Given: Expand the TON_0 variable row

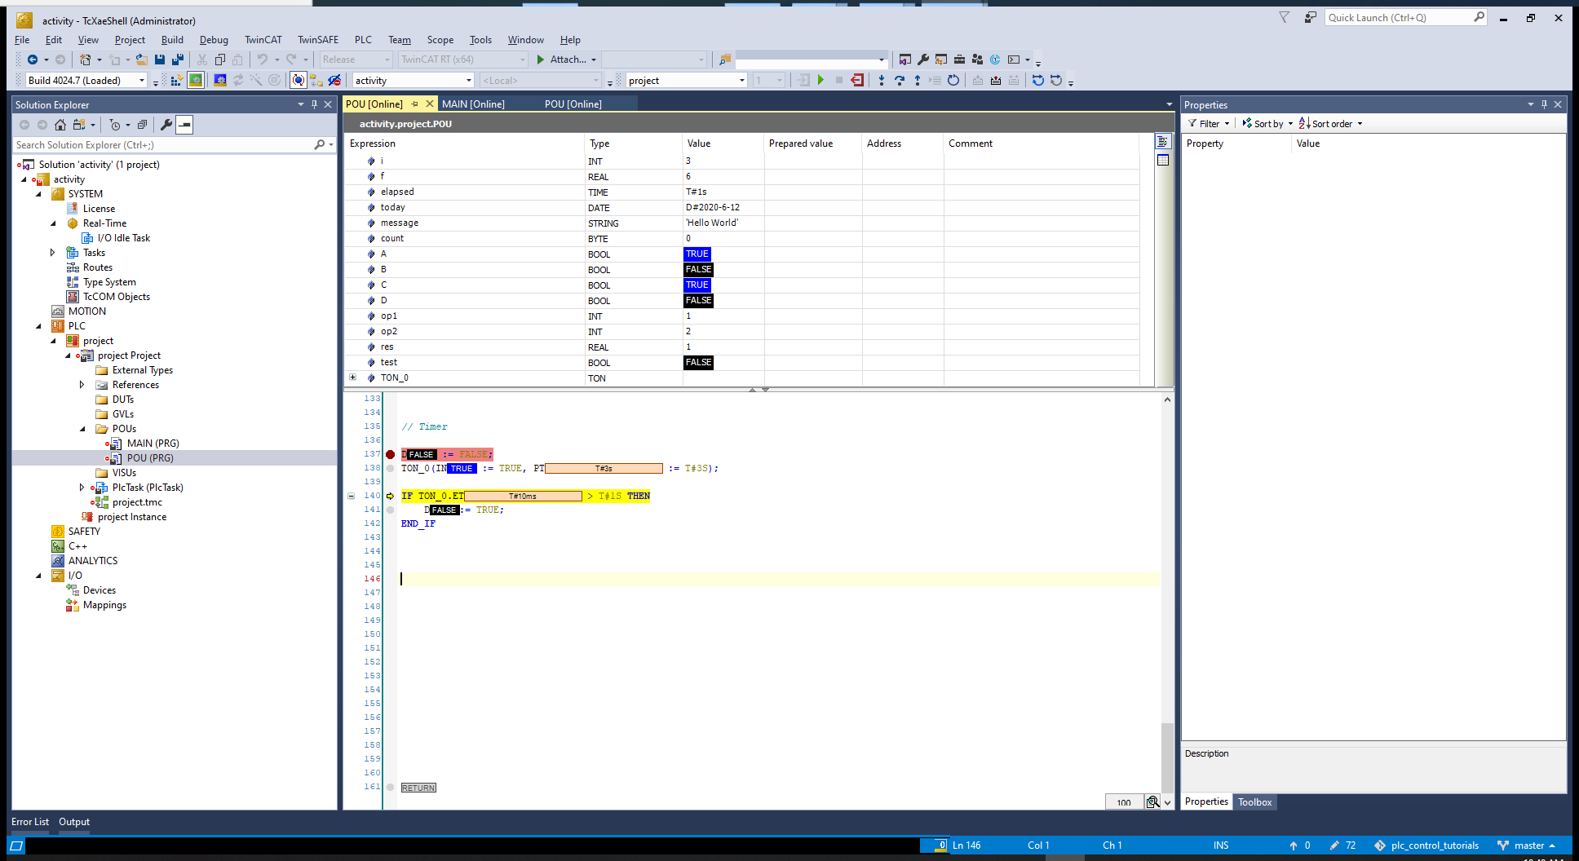Looking at the screenshot, I should (x=352, y=378).
